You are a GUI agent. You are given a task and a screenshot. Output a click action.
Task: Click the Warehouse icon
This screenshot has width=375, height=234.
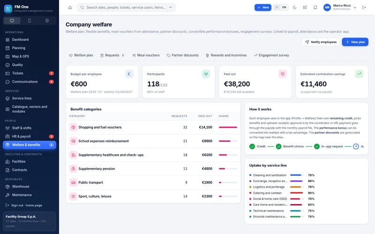click(7, 186)
